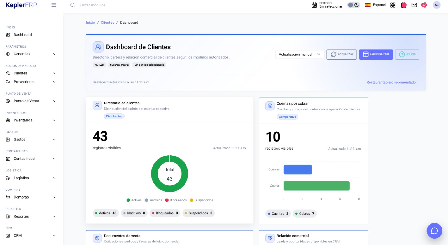448x245 pixels.
Task: Click the Personalizar button
Action: point(376,54)
